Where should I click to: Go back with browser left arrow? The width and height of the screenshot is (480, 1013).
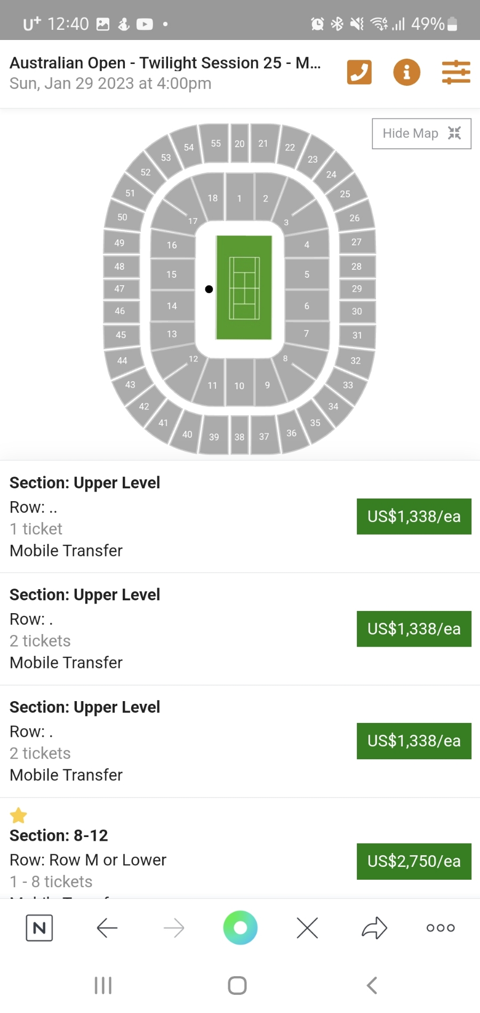point(107,928)
